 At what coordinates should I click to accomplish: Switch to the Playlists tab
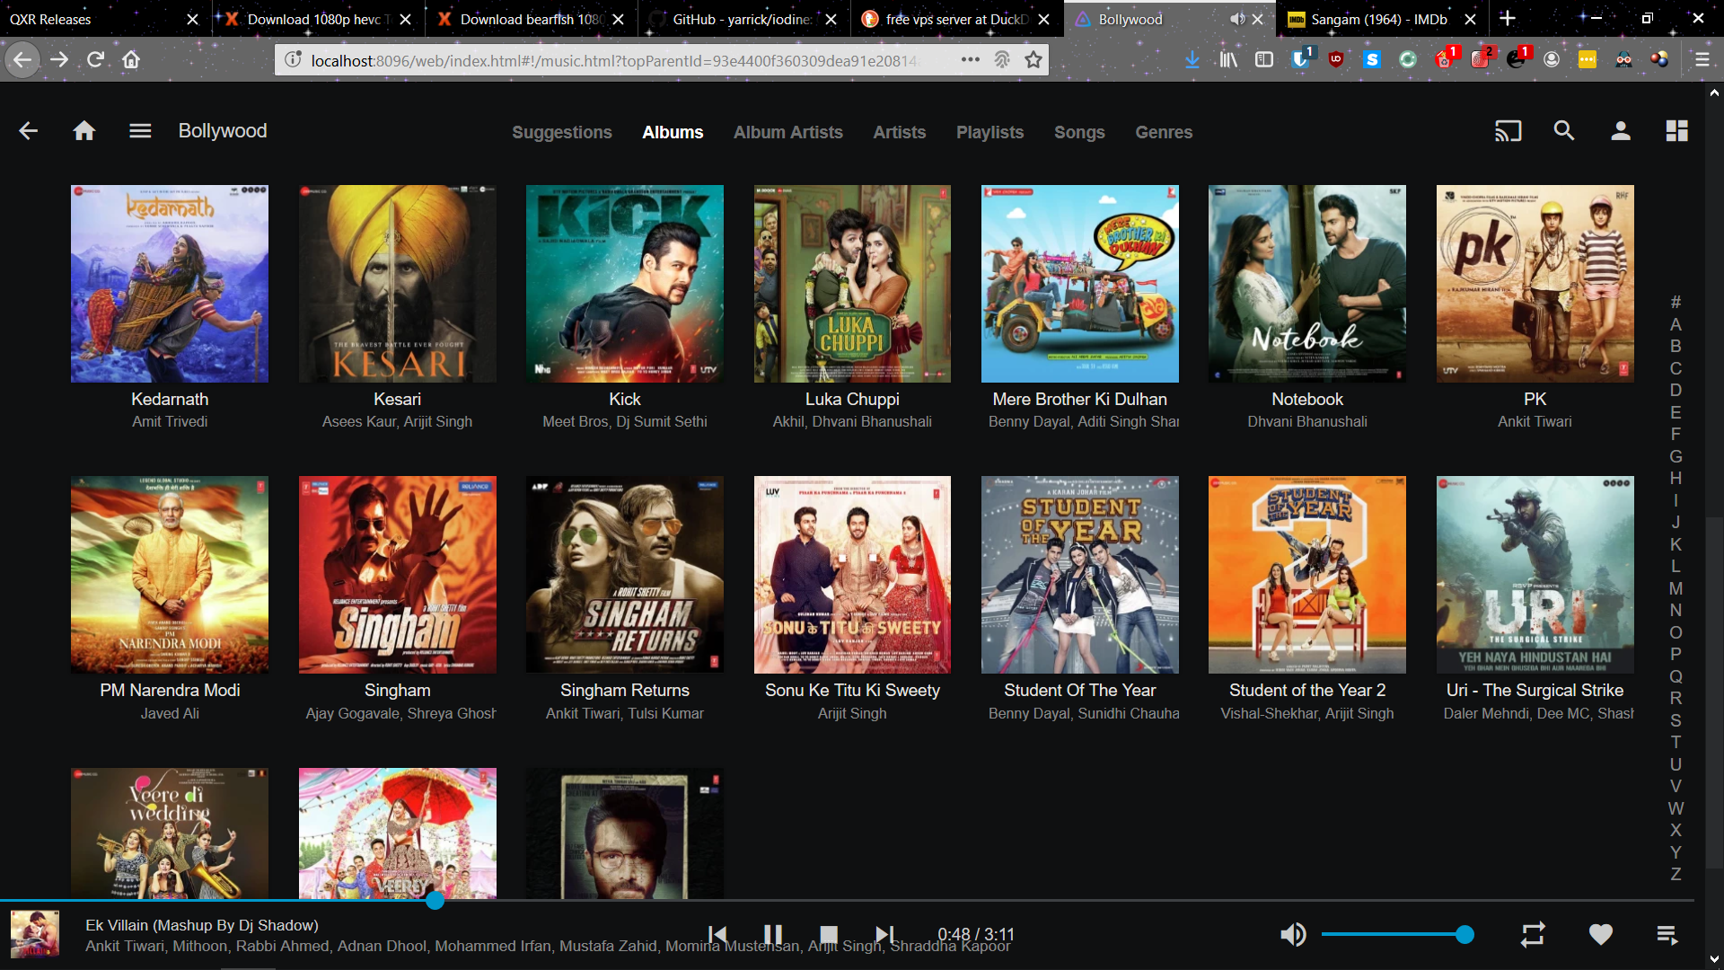coord(990,132)
